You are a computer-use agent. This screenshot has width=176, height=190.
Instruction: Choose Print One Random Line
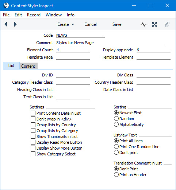pyautogui.click(x=116, y=147)
